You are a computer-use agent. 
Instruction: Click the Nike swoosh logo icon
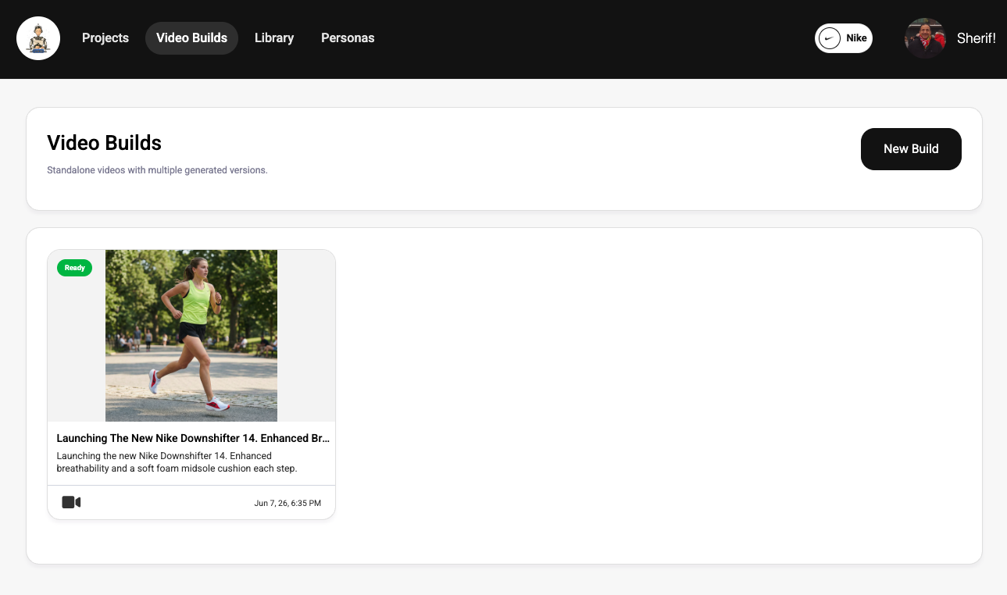(x=830, y=38)
